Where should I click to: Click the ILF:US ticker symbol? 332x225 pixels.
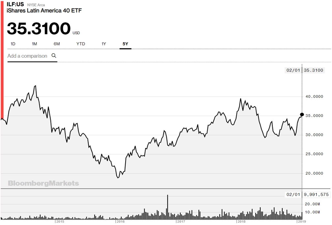point(15,4)
